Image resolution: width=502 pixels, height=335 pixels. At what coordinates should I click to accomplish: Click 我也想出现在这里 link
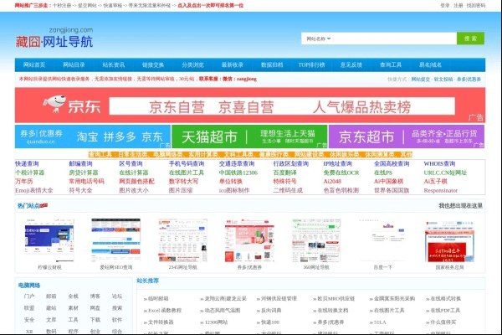click(x=460, y=206)
